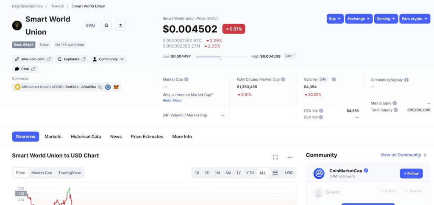434x205 pixels.
Task: Open the Price Estimates tab
Action: [147, 137]
